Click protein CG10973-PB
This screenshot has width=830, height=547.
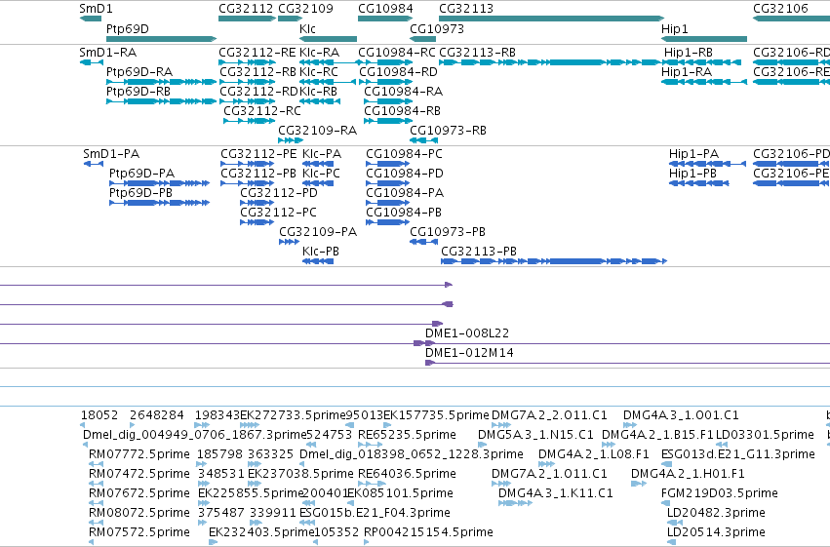point(423,242)
